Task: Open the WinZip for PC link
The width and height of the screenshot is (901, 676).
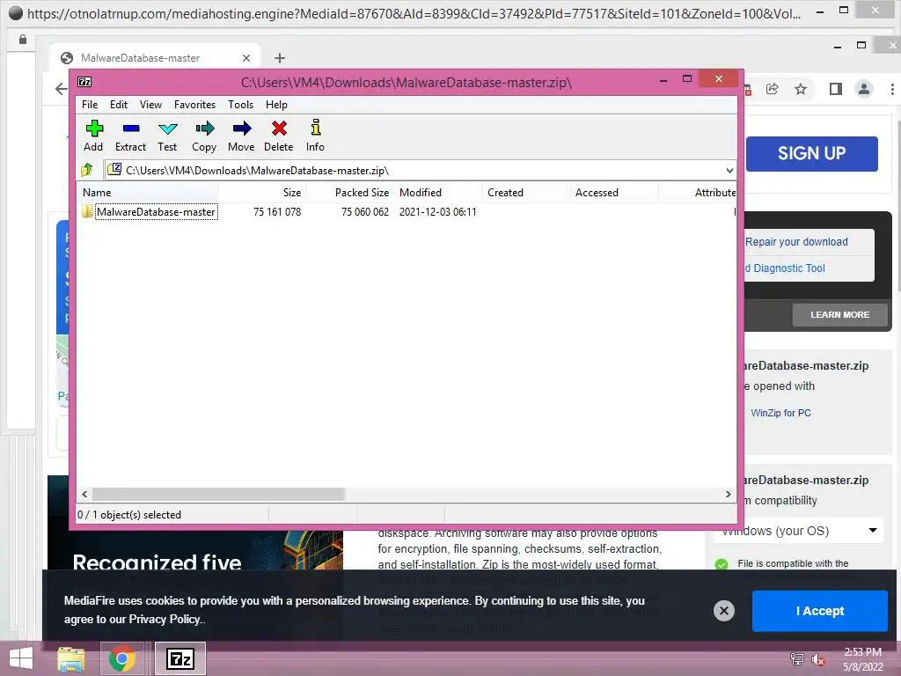Action: coord(780,413)
